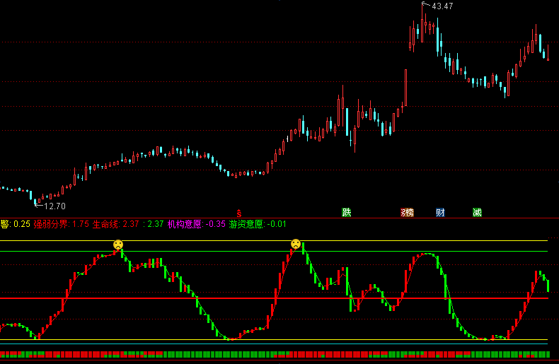Screen dimensions: 559x364
Task: Click first sad face sell signal
Action: 118,245
